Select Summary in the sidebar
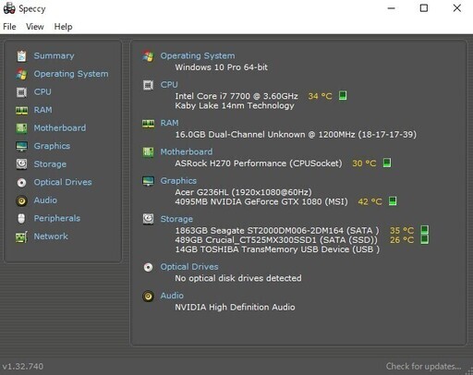This screenshot has width=473, height=375. (x=54, y=55)
